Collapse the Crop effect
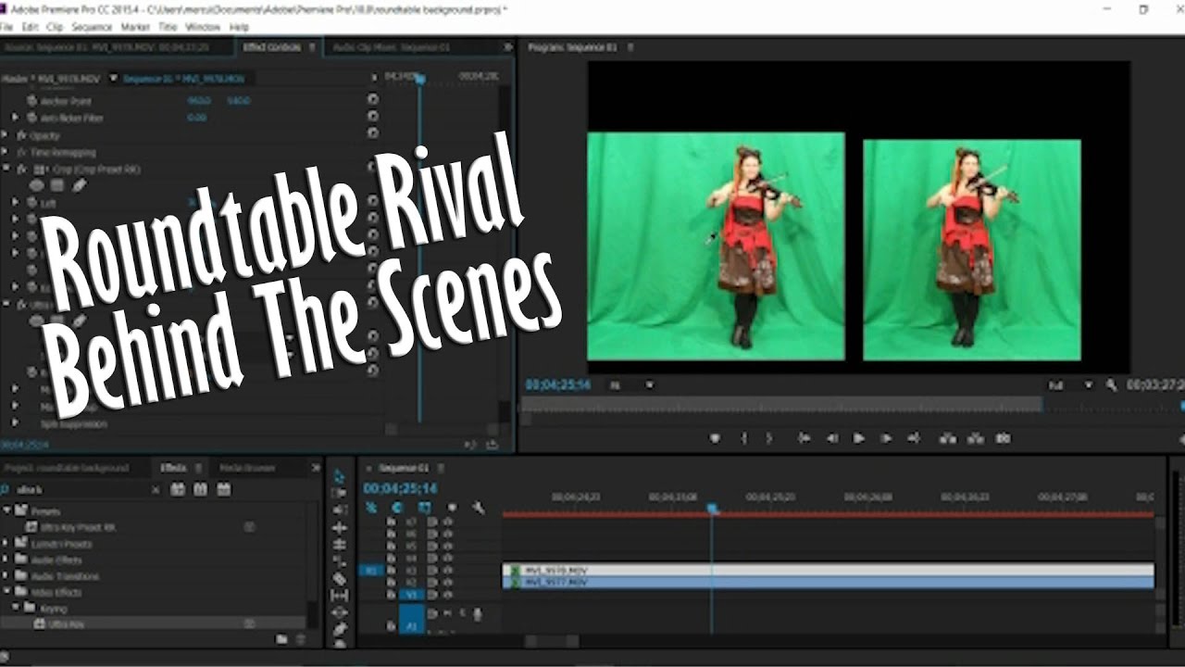 5,170
